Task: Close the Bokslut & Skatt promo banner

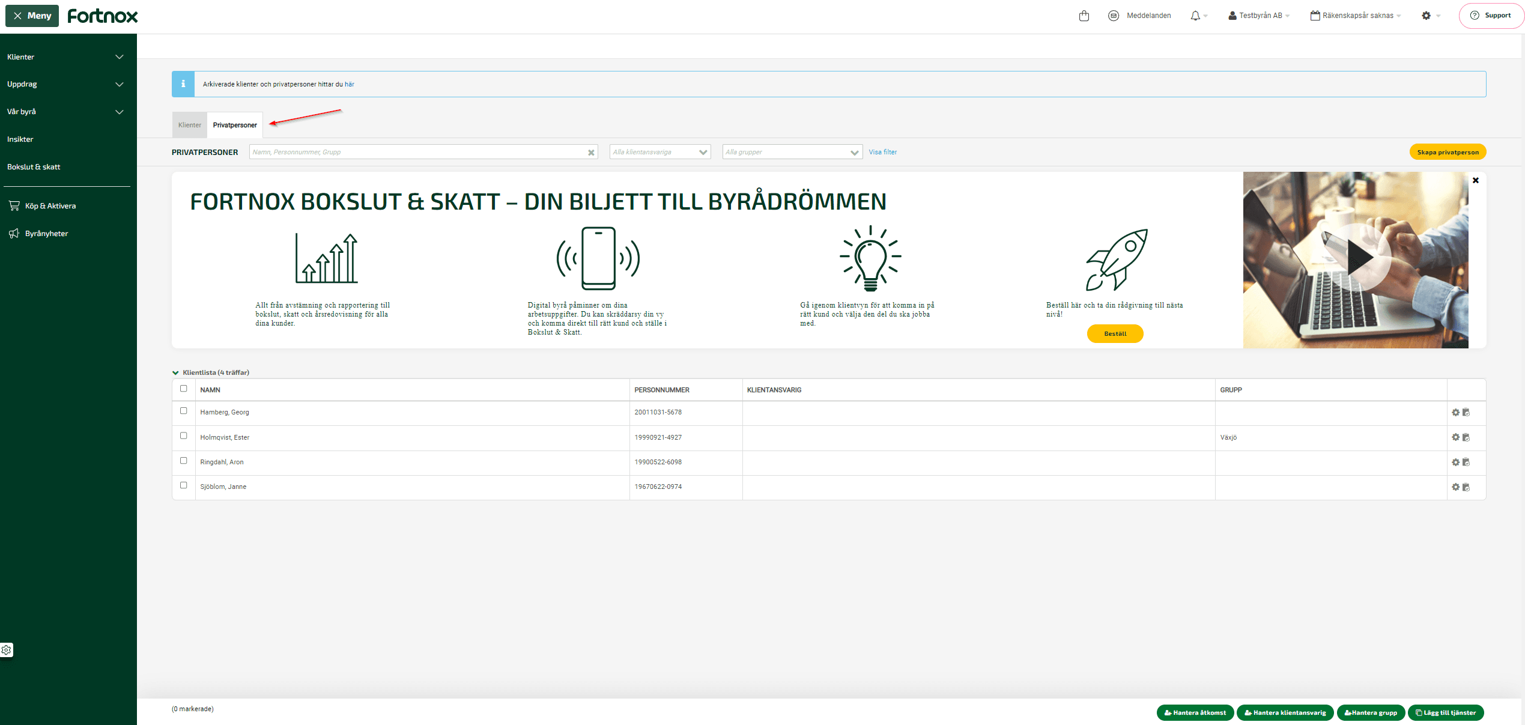Action: coord(1475,180)
